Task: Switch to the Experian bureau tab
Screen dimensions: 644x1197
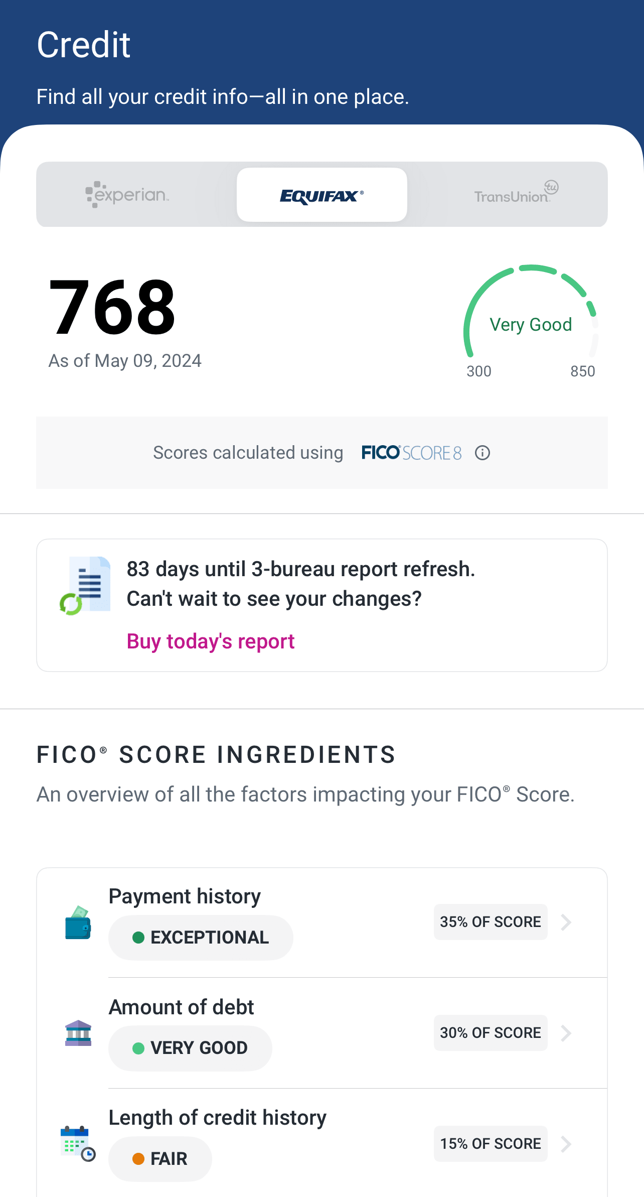Action: point(127,194)
